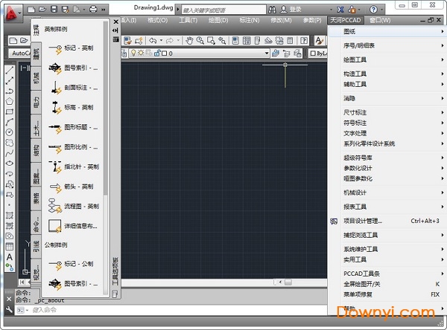Expand the 超级符号库 submenu
This screenshot has width=447, height=330.
pos(387,158)
